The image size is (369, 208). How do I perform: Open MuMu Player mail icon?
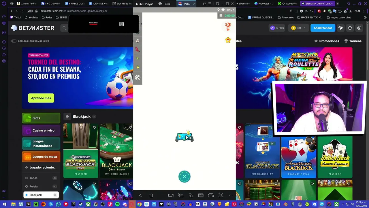(205, 4)
